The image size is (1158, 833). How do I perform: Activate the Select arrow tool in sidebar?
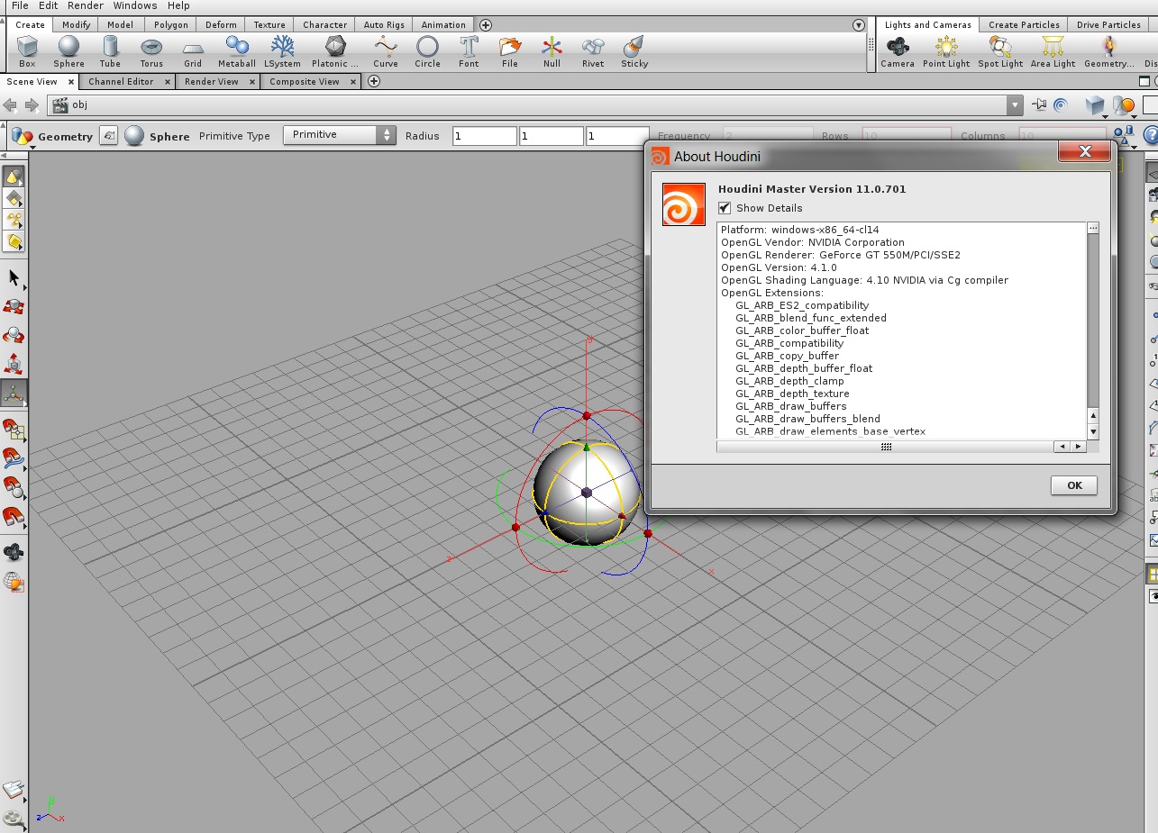pyautogui.click(x=14, y=277)
